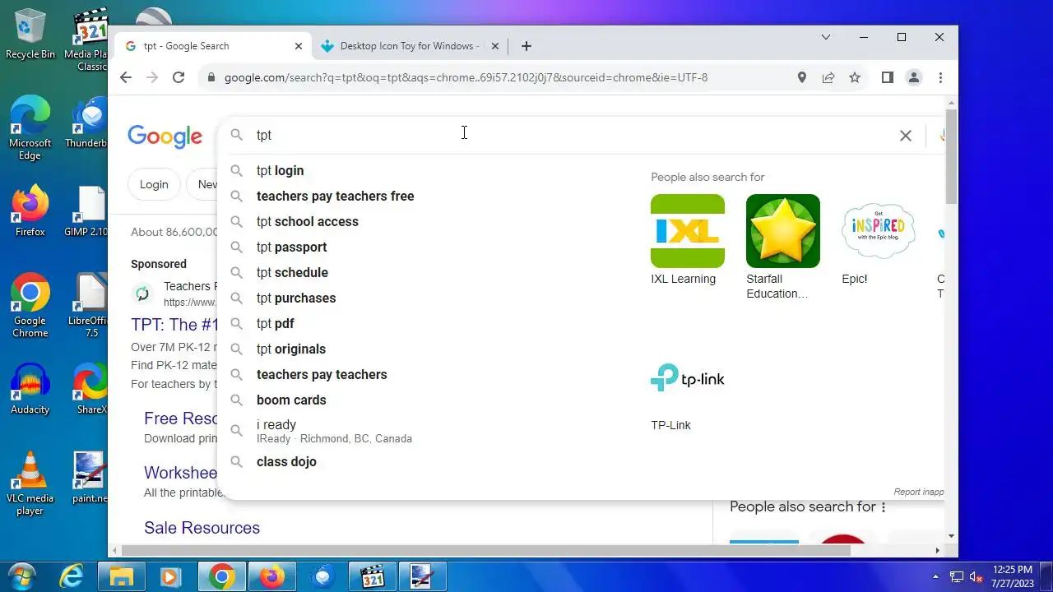
Task: Click the Google logo
Action: 165,136
